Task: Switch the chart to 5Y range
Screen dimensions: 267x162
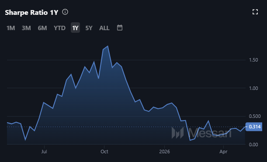Action: coord(89,28)
